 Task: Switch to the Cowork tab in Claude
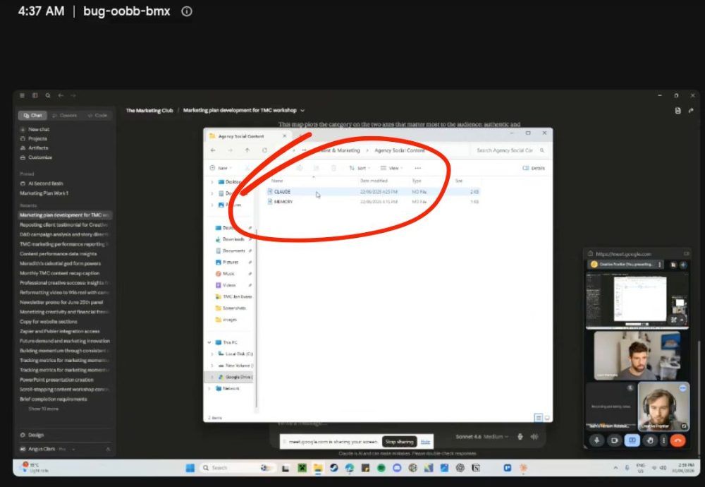(x=65, y=116)
